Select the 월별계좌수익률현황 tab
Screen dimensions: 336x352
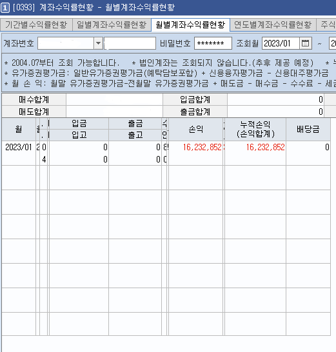click(190, 24)
